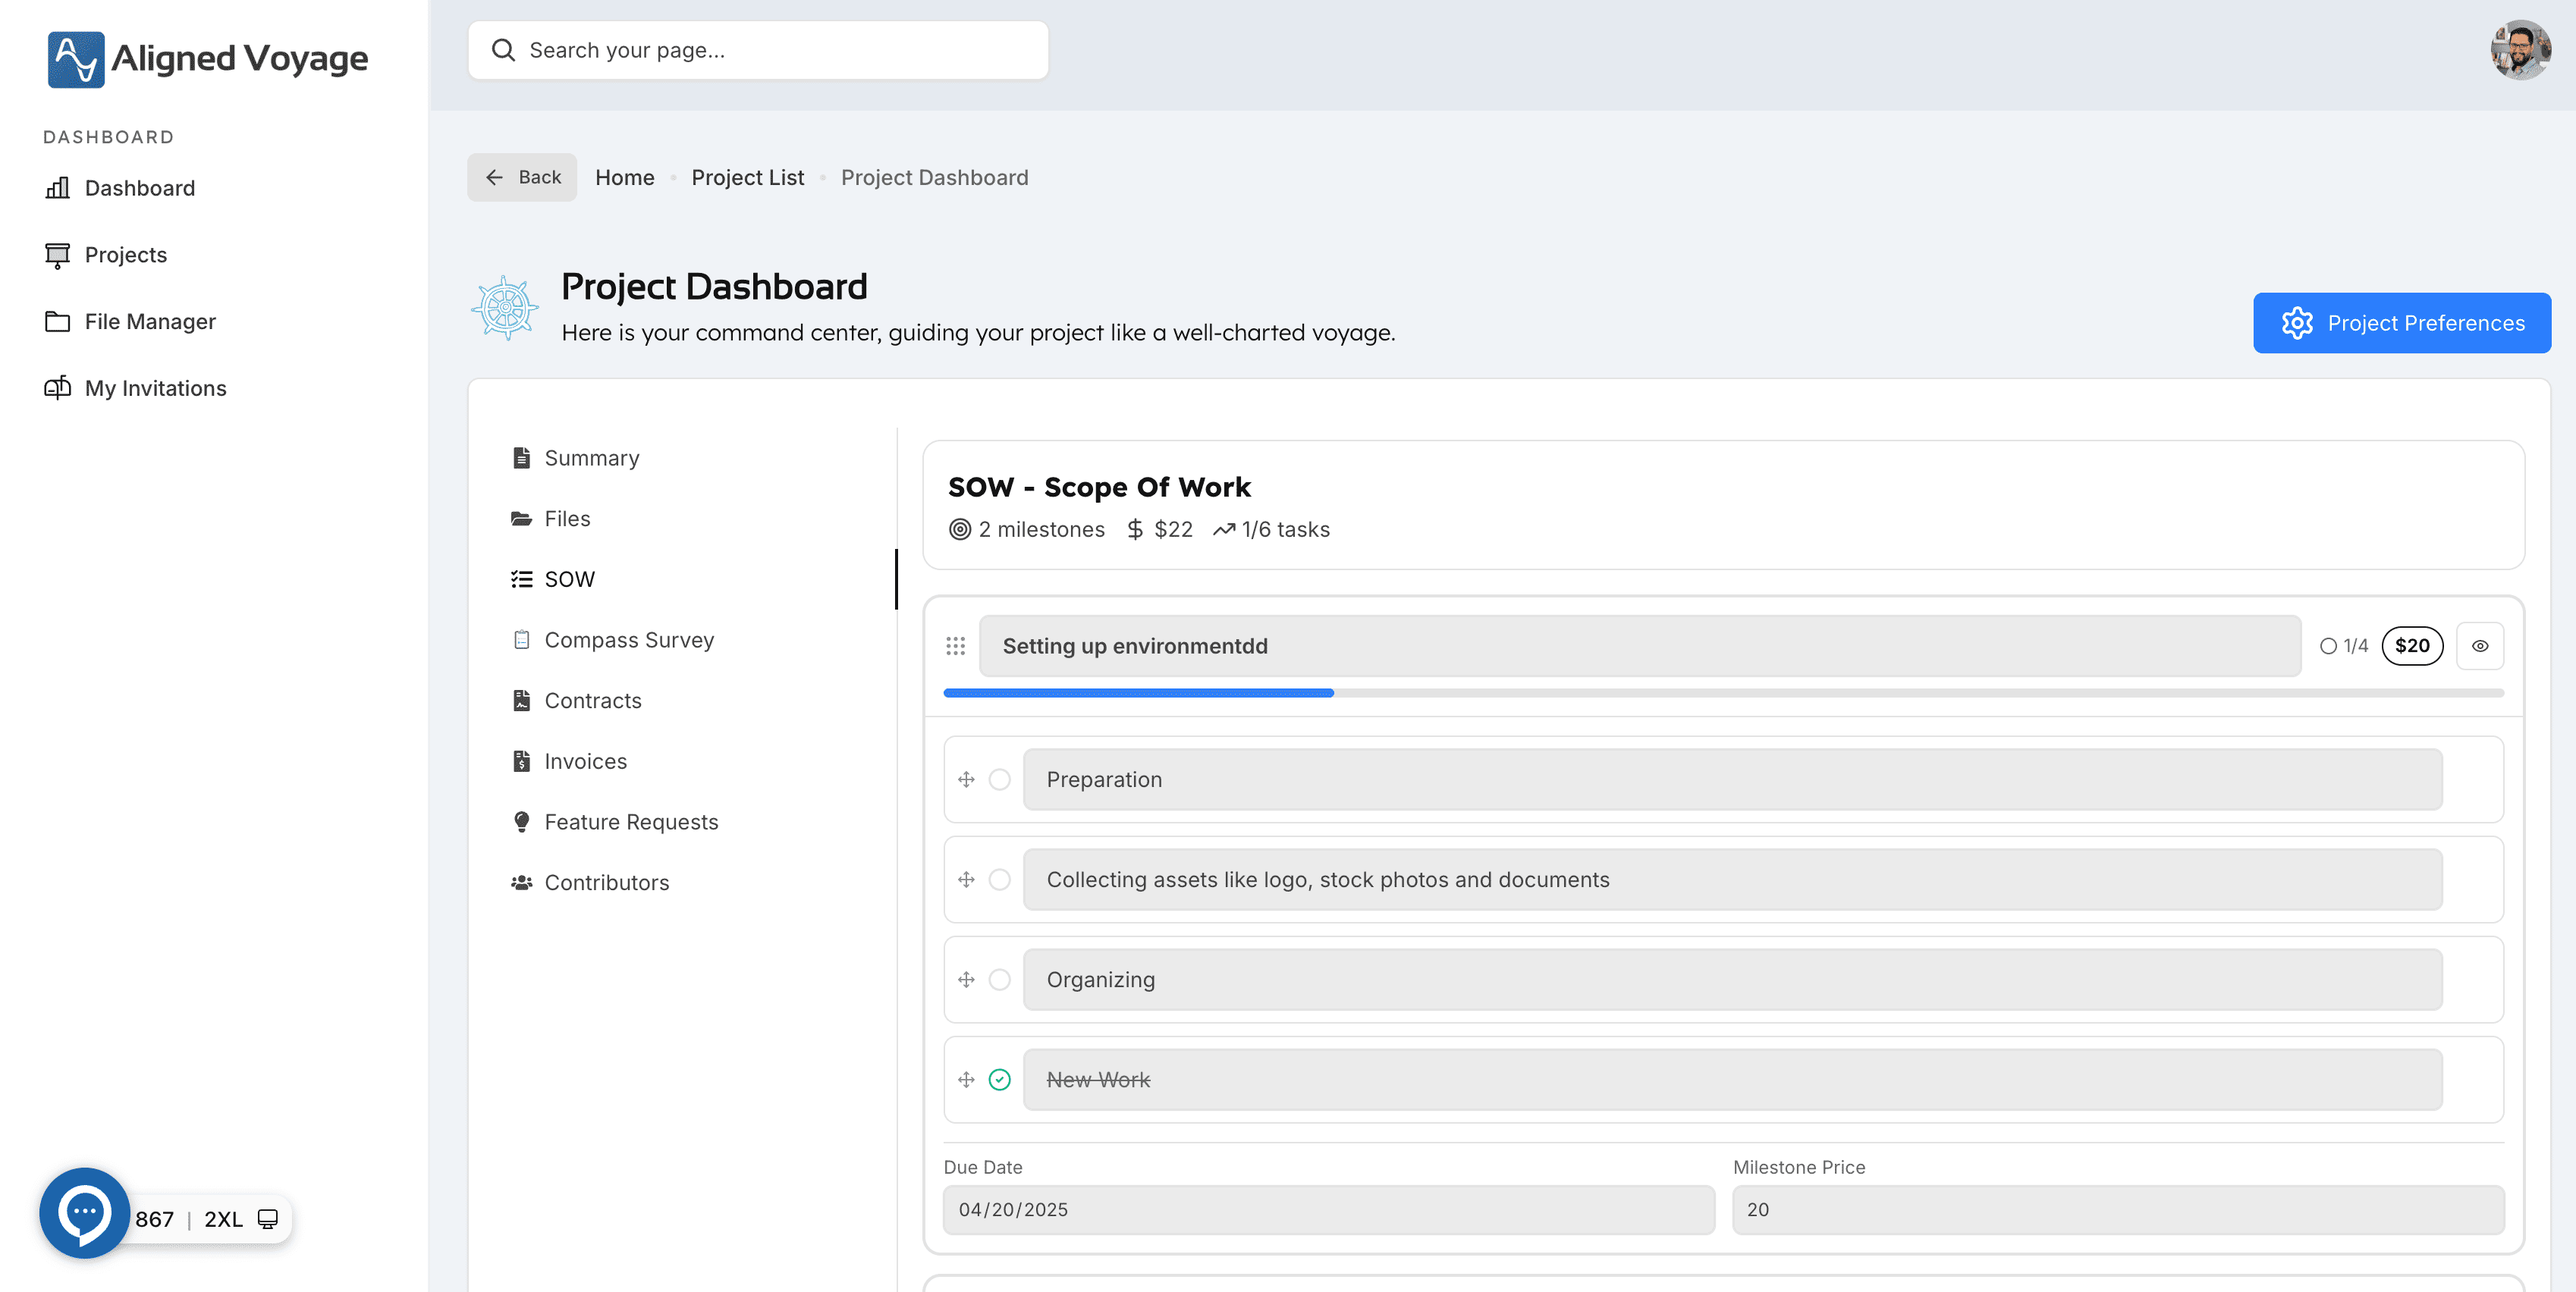Open the chat support bubble icon
The image size is (2576, 1292).
pos(84,1212)
